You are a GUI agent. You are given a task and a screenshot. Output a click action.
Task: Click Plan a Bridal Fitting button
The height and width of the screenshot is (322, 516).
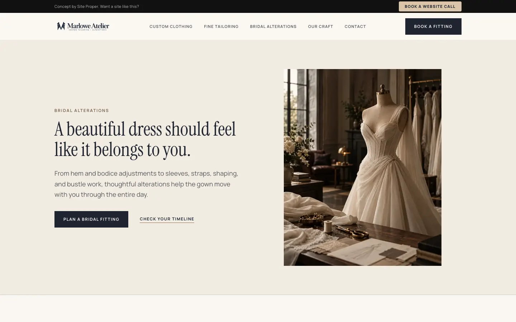pyautogui.click(x=91, y=219)
